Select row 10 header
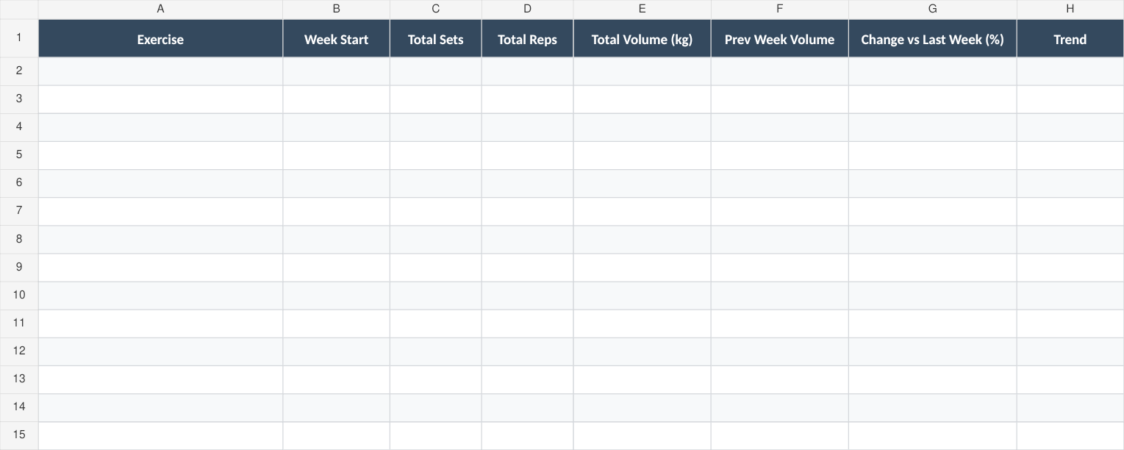The width and height of the screenshot is (1124, 450). [19, 296]
